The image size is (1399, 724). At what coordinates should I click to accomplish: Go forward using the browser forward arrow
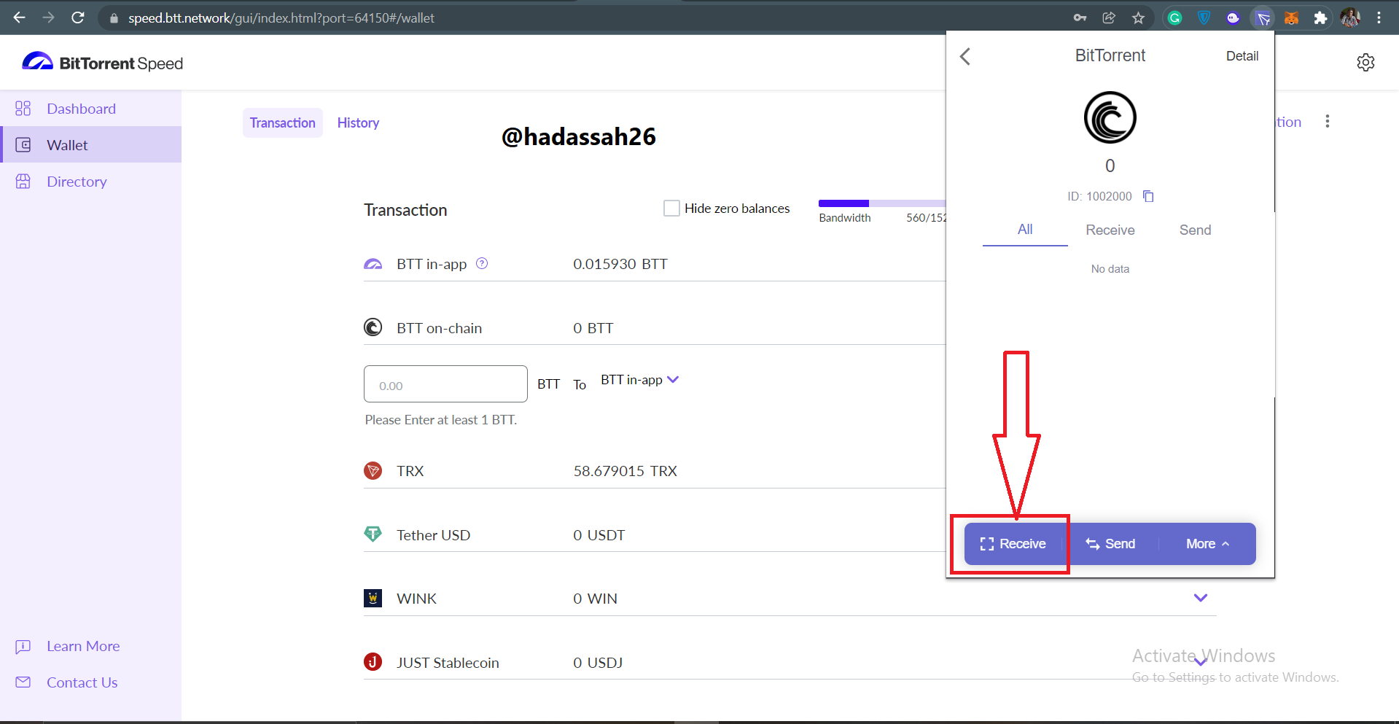coord(49,17)
